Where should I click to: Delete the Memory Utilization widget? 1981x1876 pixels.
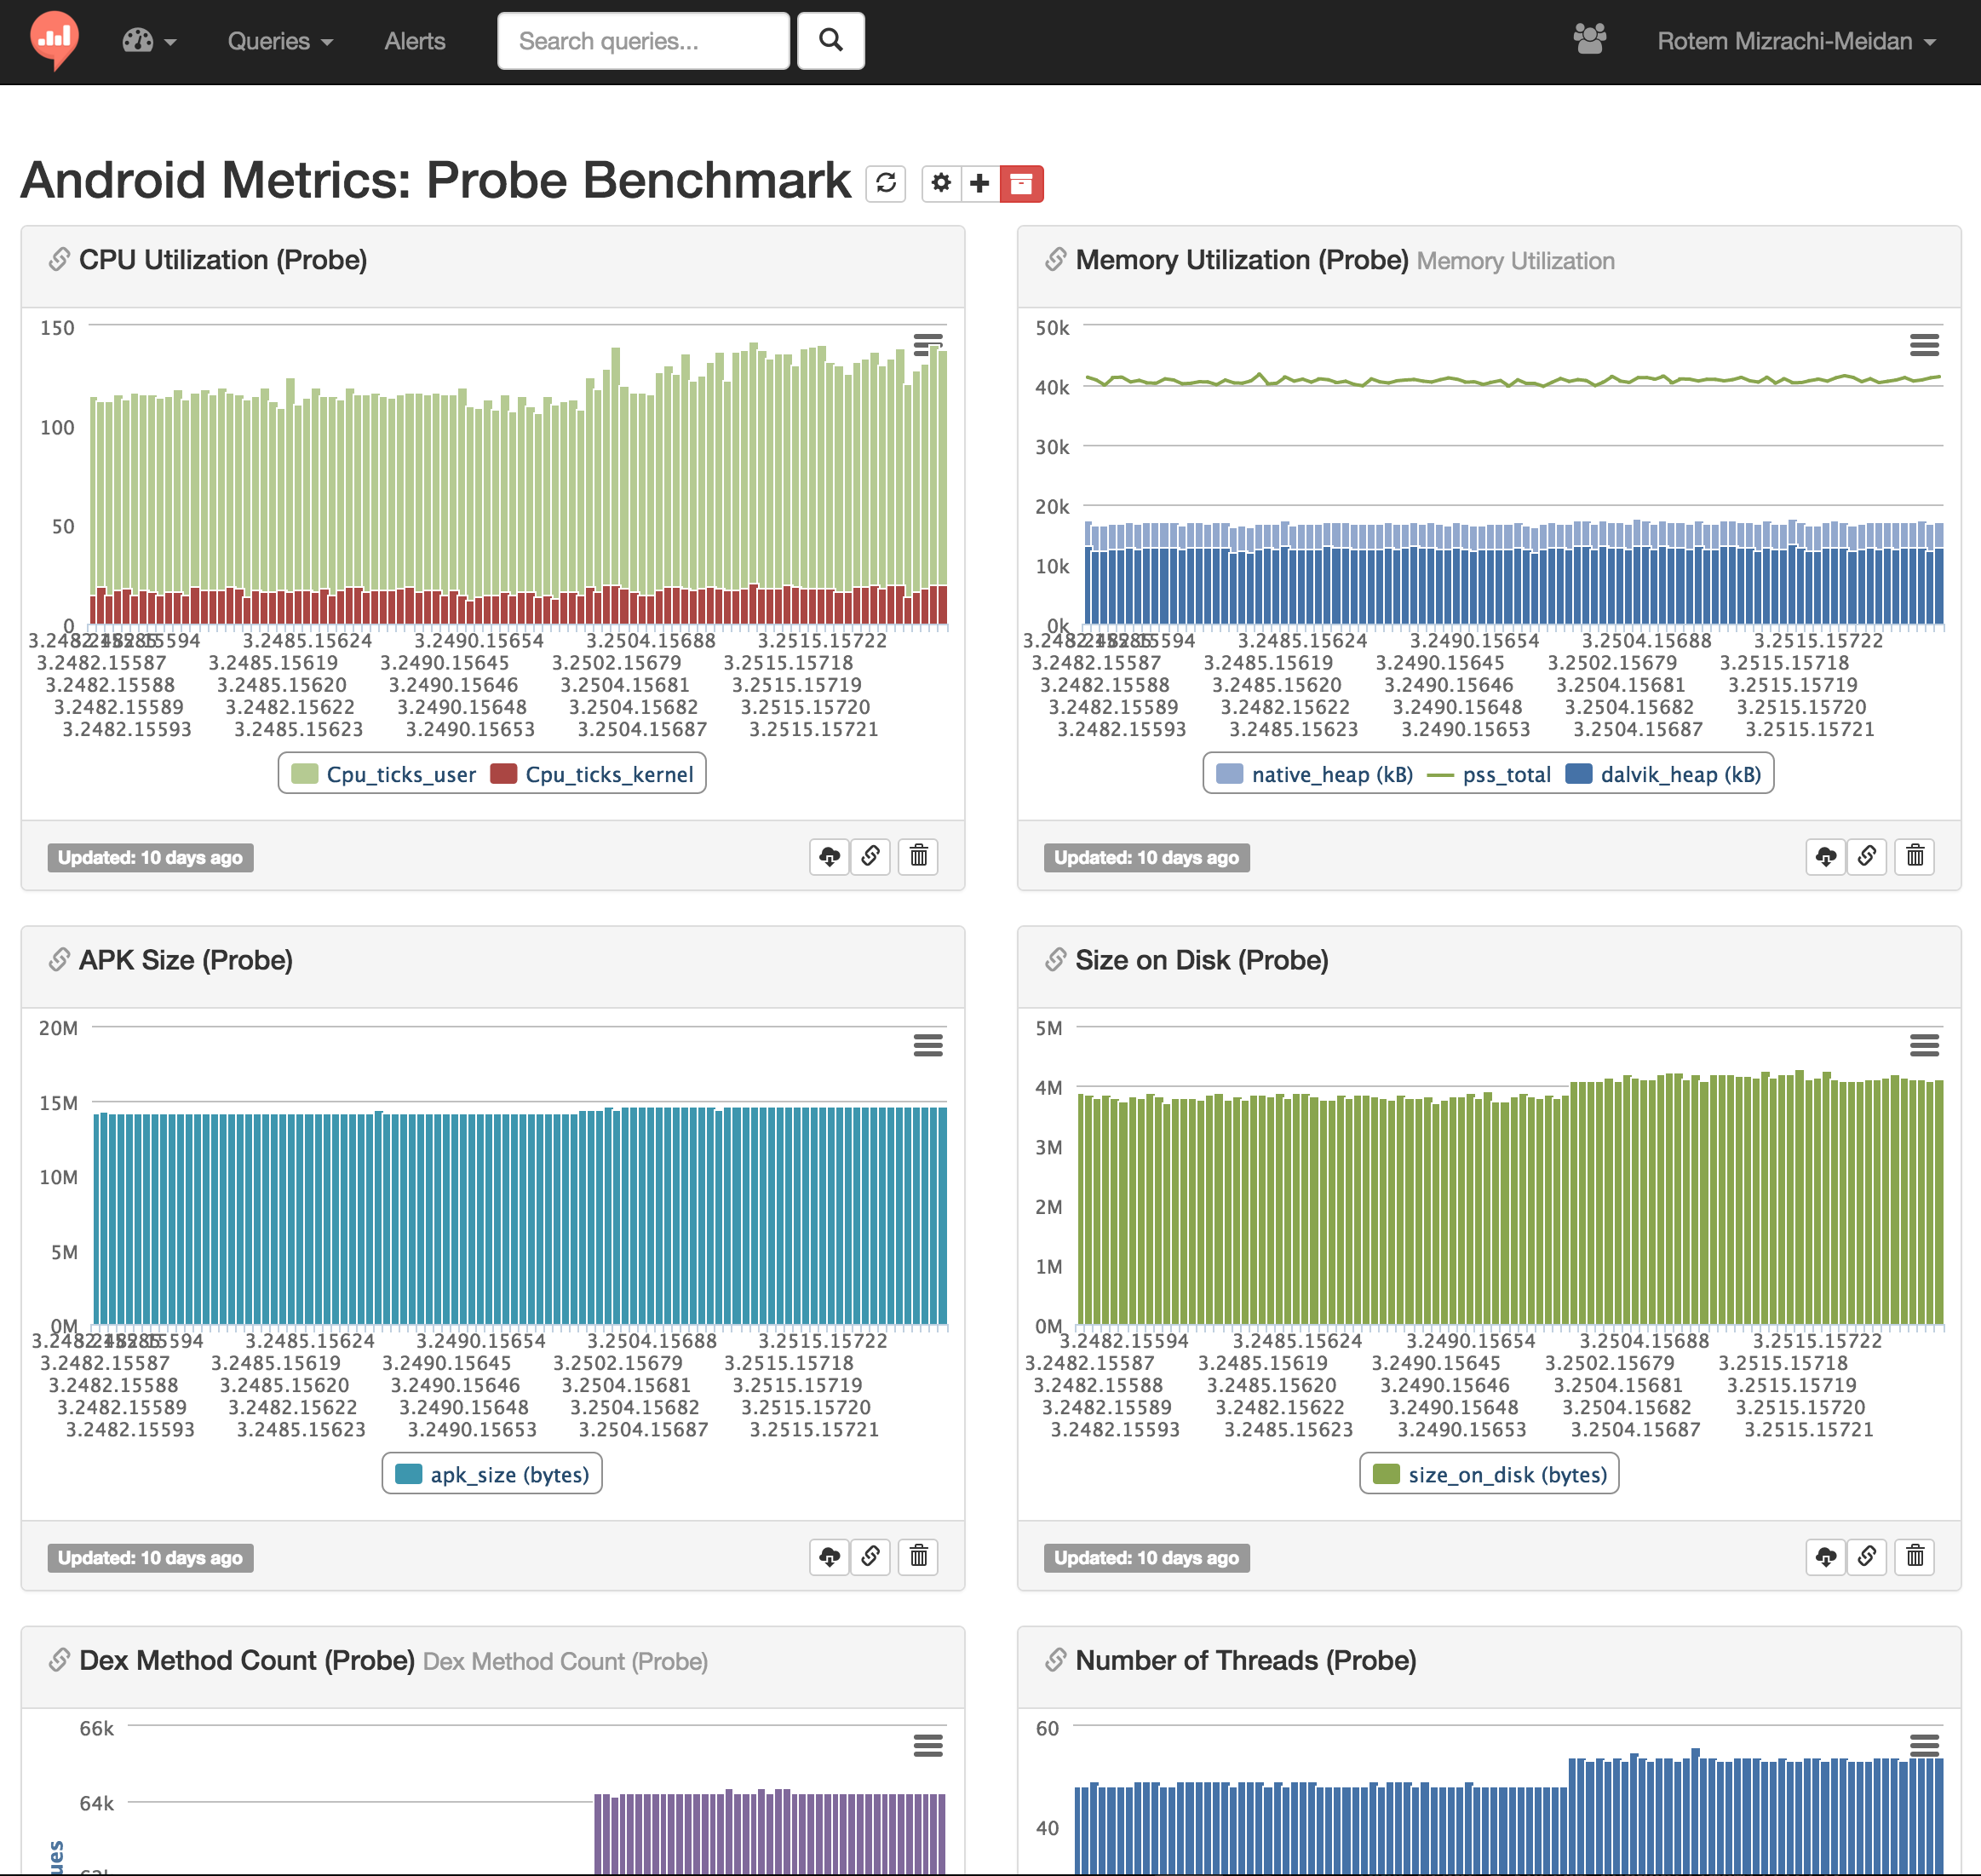[x=1914, y=857]
